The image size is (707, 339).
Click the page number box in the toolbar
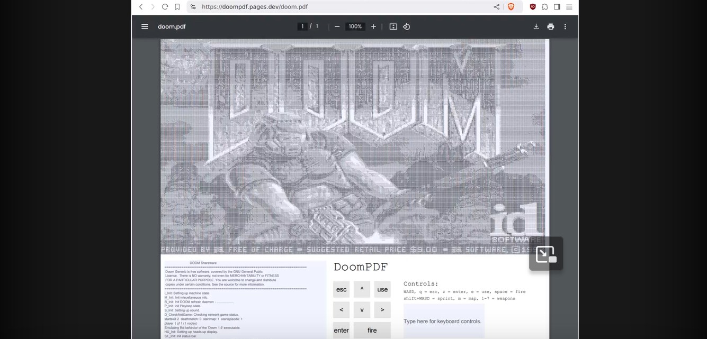coord(302,26)
